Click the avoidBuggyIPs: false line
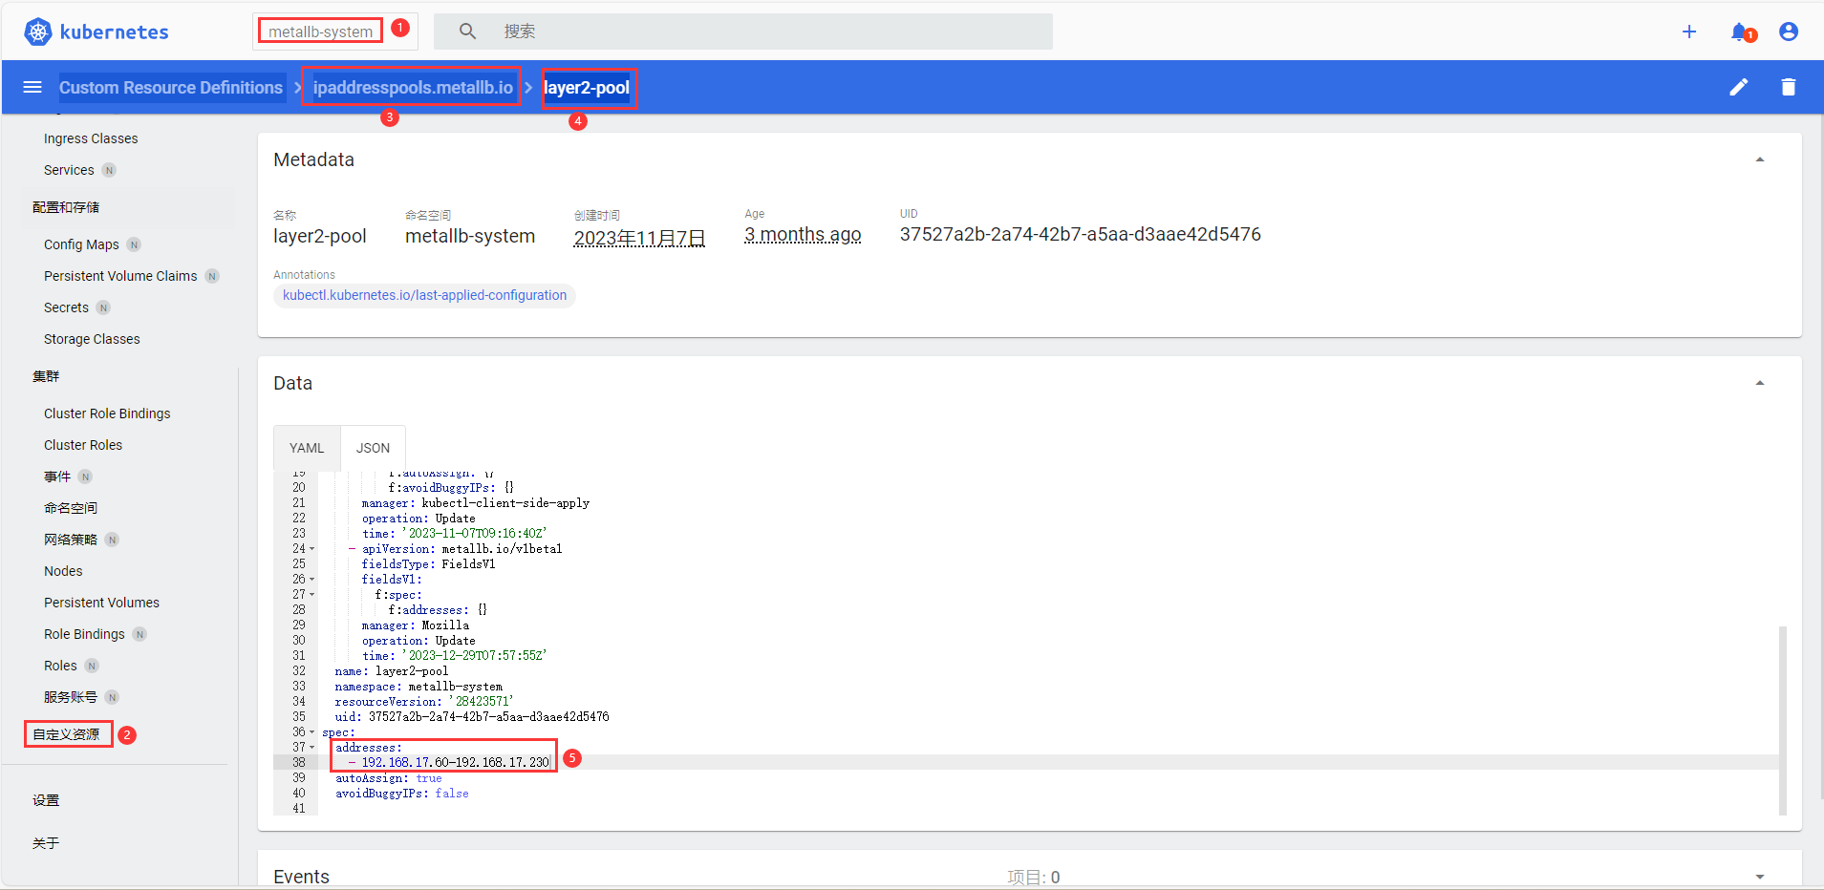The image size is (1824, 890). click(402, 794)
